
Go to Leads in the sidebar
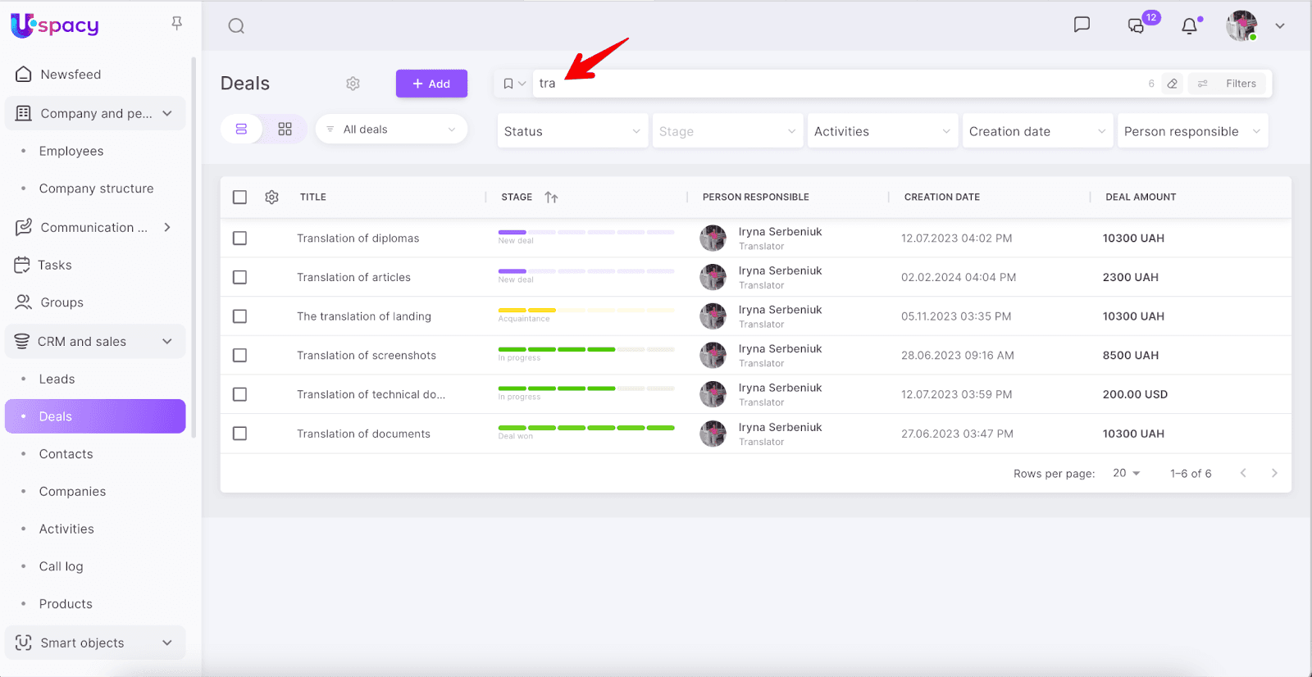tap(57, 379)
